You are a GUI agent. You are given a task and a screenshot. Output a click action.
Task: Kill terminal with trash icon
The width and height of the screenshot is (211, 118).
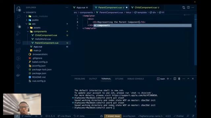[x=179, y=79]
